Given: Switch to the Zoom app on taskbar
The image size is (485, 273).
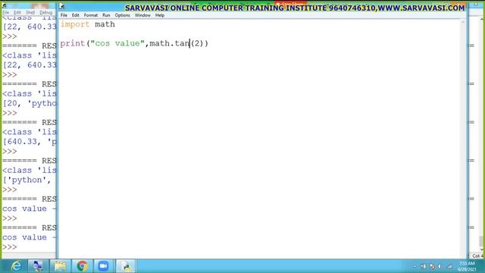Looking at the screenshot, I should click(x=103, y=266).
